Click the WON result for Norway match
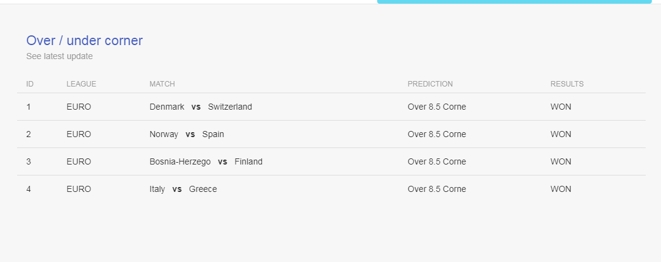Viewport: 661px width, 262px height. click(561, 134)
